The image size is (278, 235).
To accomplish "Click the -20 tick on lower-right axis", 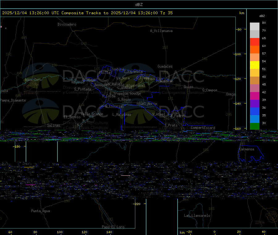I will click(189, 232).
